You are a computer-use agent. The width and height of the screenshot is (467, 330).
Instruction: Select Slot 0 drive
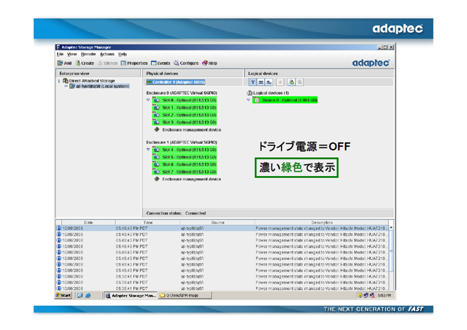point(185,100)
